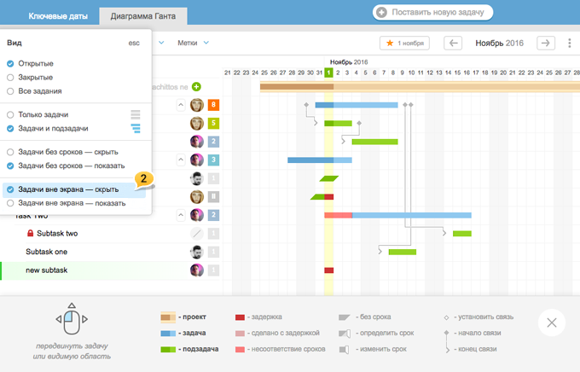The height and width of the screenshot is (372, 580).
Task: Select 'Задачи без сроков — скрыть'
Action: [10, 151]
